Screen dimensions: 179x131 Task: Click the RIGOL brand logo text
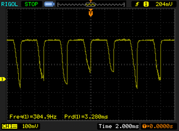click(x=10, y=4)
